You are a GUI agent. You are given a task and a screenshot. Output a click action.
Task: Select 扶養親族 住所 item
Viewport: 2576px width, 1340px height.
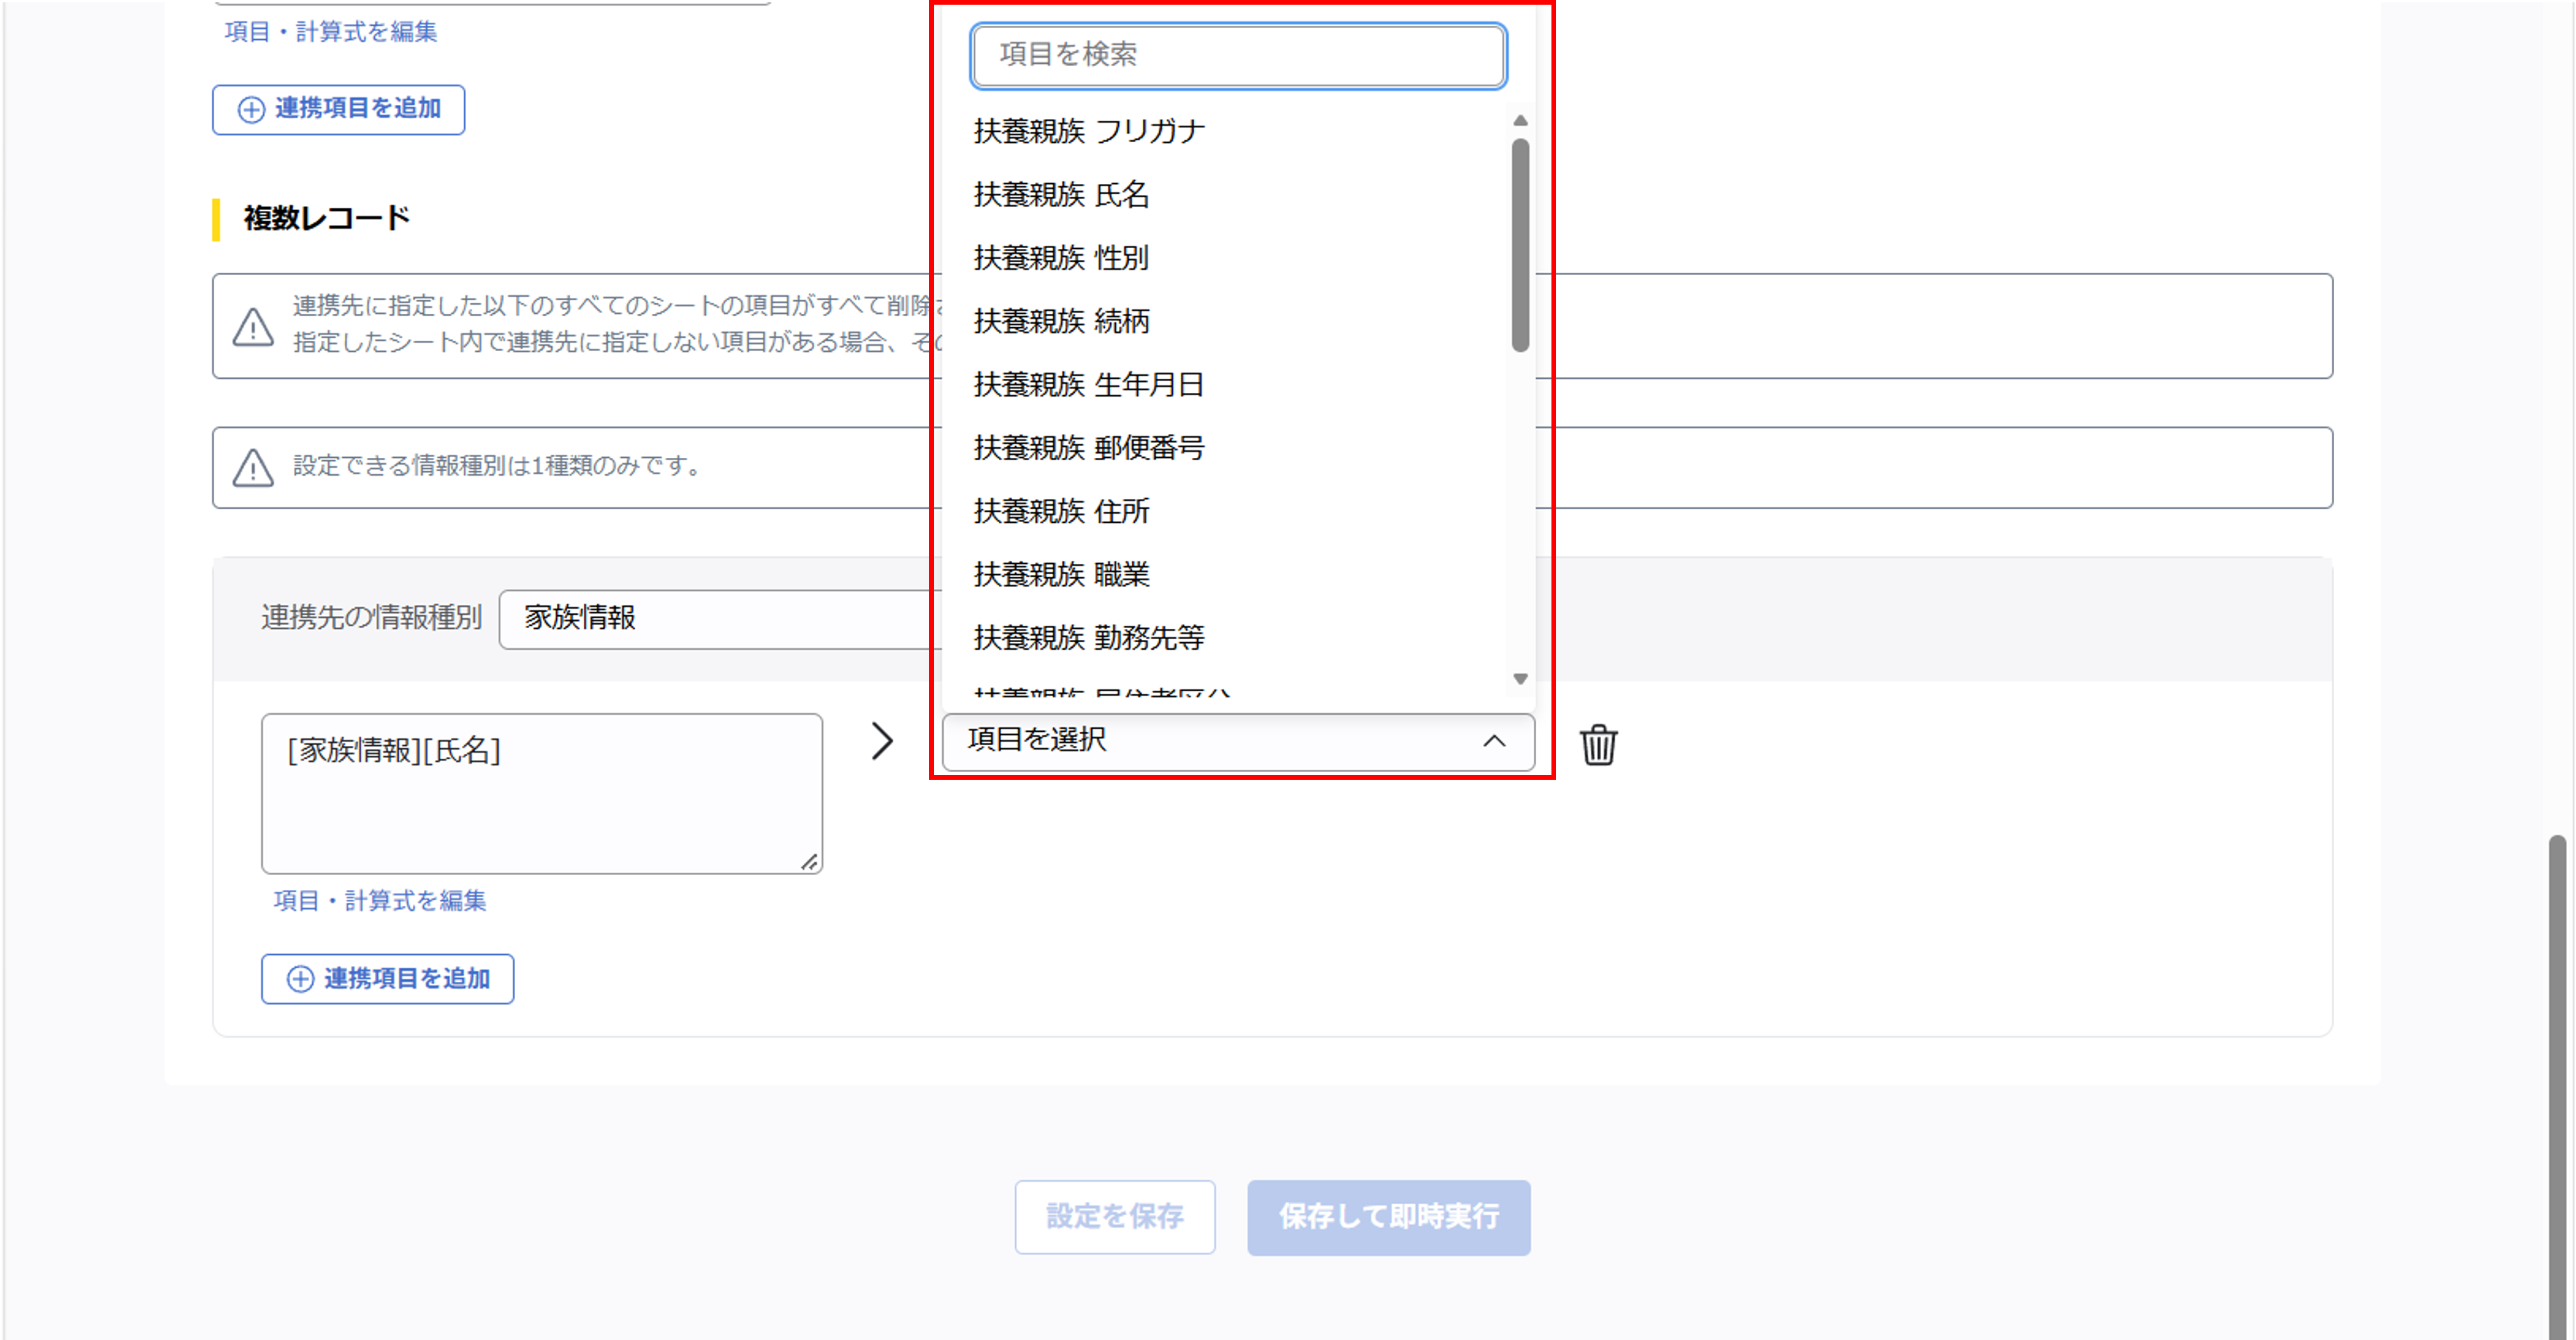(x=1061, y=511)
